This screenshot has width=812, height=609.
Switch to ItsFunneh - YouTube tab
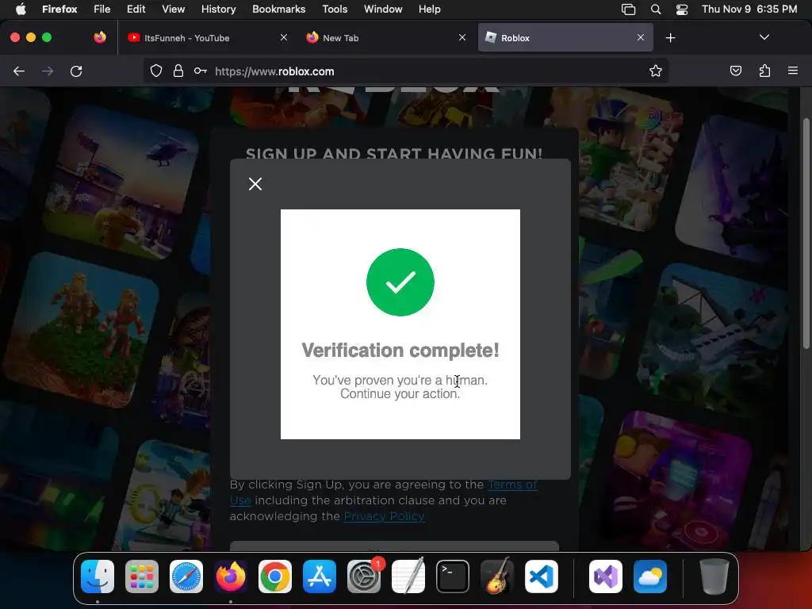tap(207, 38)
